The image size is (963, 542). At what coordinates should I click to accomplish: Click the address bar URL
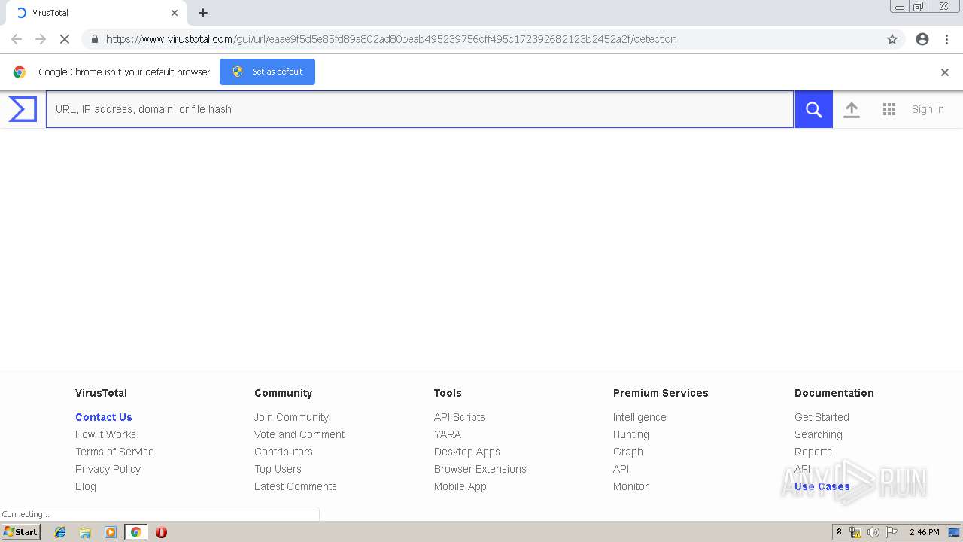391,39
